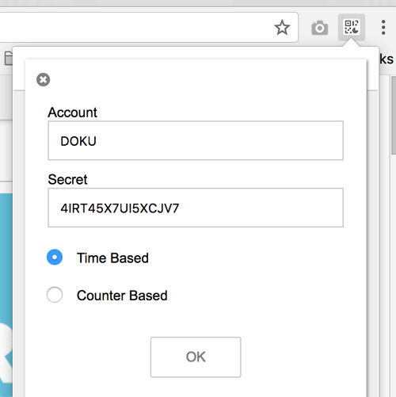
Task: Click the white logo graphic on blue page
Action: coord(6,351)
